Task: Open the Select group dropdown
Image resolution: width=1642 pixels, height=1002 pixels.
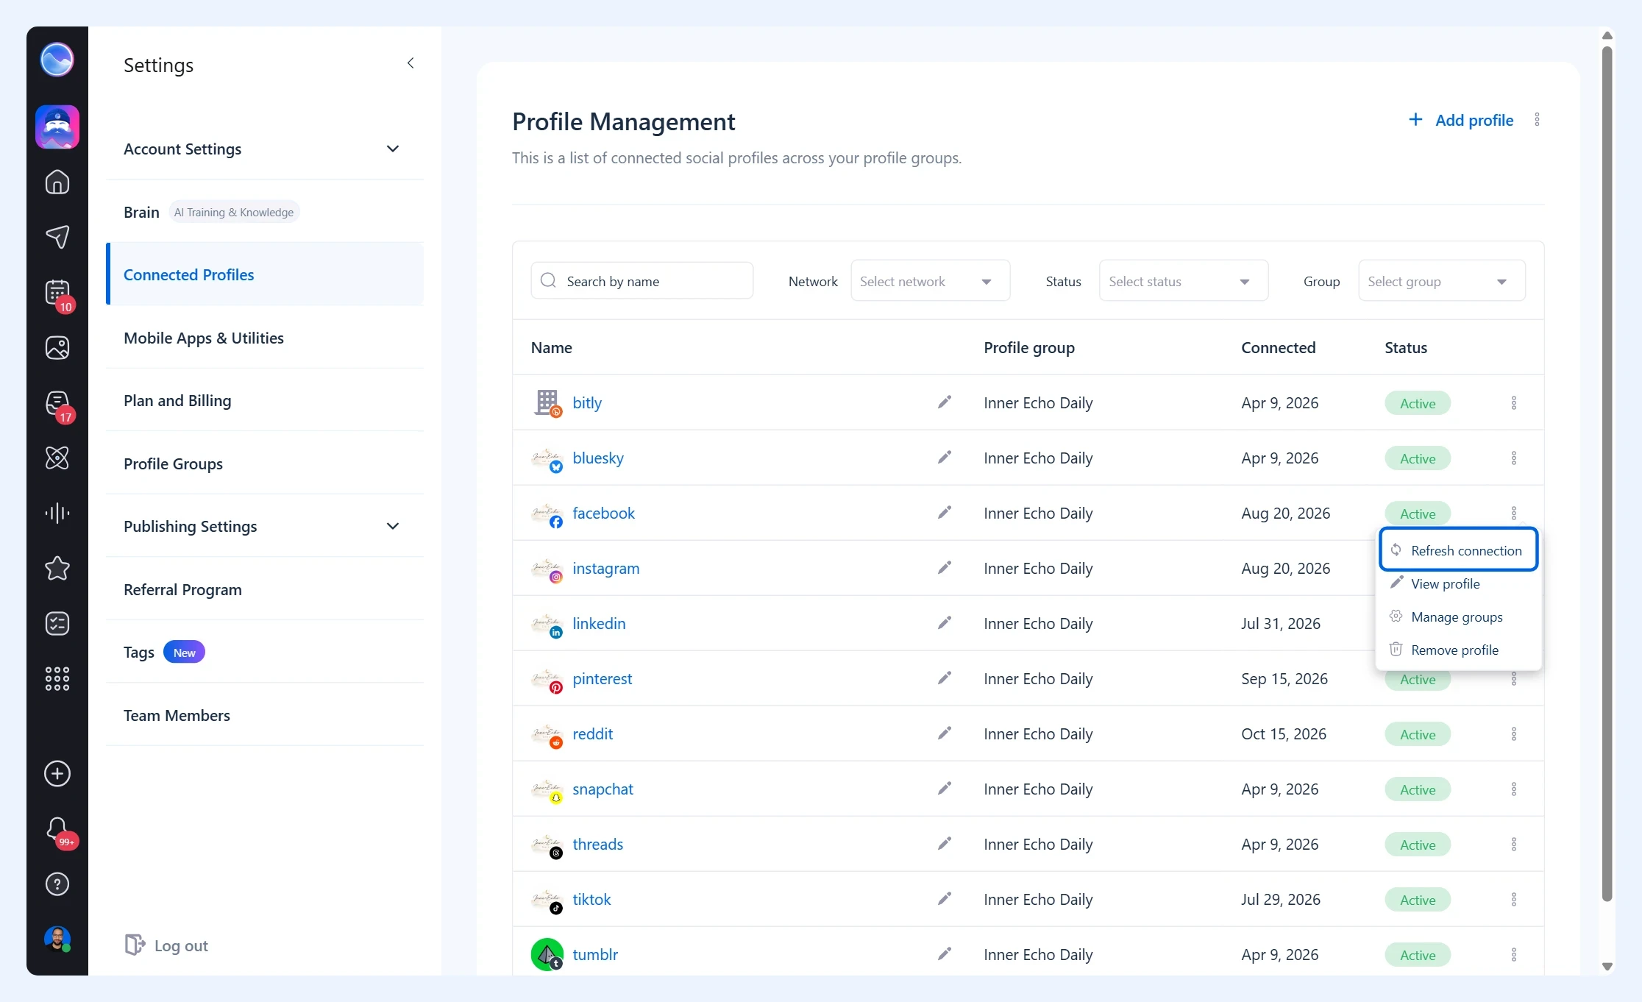Action: 1442,281
